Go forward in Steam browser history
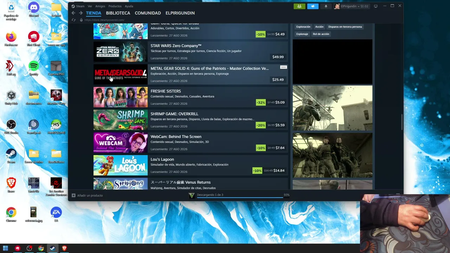This screenshot has height=253, width=450. 81,13
